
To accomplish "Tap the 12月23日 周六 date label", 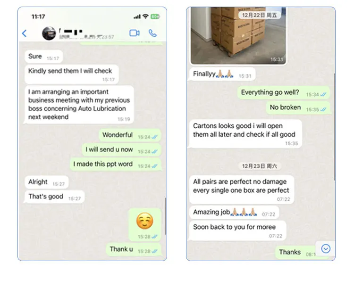I will [260, 166].
